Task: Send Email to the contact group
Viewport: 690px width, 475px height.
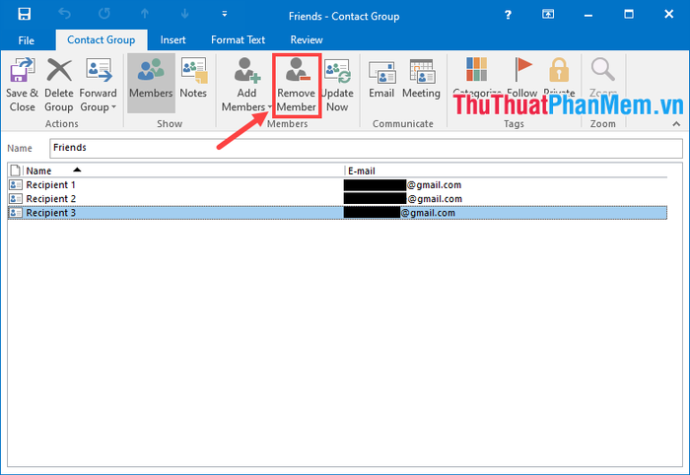Action: pos(381,79)
